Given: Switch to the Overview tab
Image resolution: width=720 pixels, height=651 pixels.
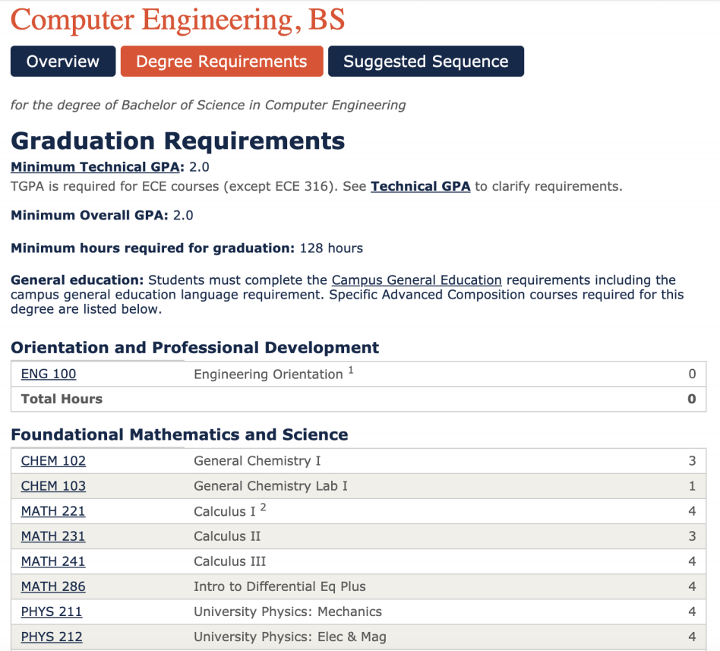Looking at the screenshot, I should click(62, 62).
